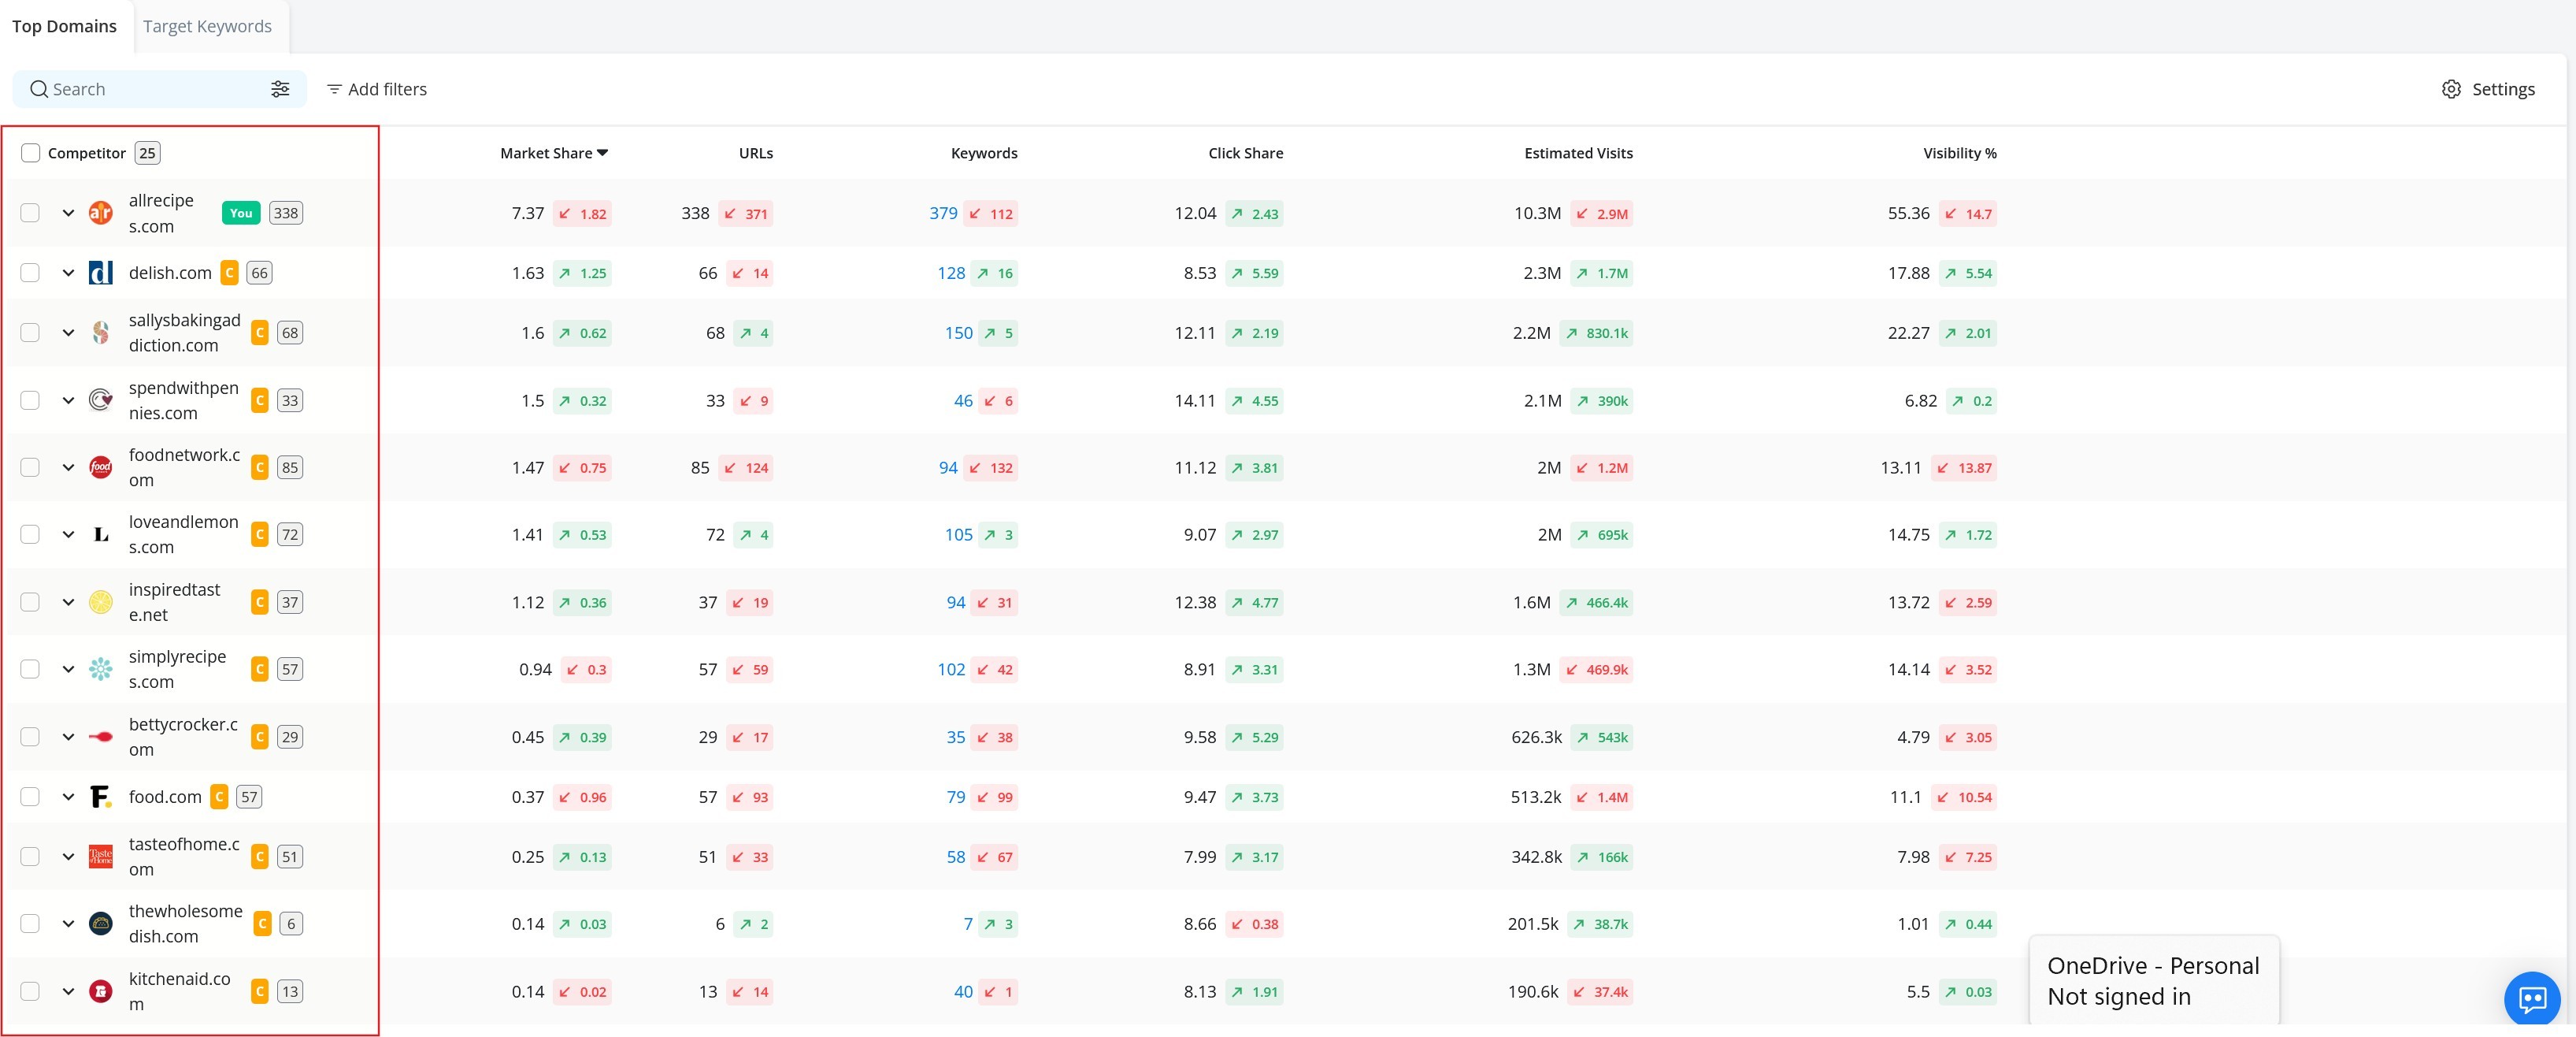This screenshot has height=1037, width=2576.
Task: Check the allrecipes.com row checkbox
Action: [x=30, y=214]
